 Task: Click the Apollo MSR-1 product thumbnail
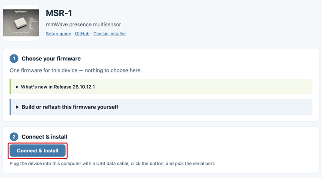21,23
